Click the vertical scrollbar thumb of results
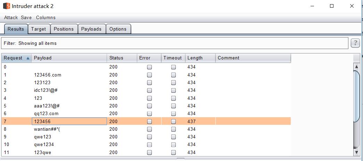Screen dimensions: 363x161 point(356,96)
